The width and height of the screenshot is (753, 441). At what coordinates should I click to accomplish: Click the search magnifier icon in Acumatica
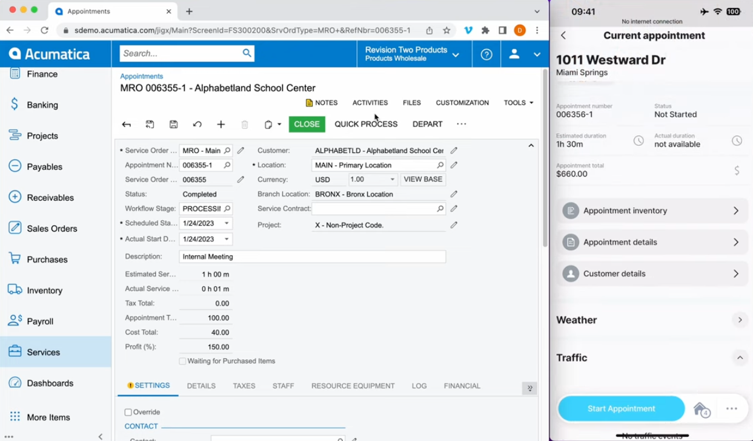point(247,53)
